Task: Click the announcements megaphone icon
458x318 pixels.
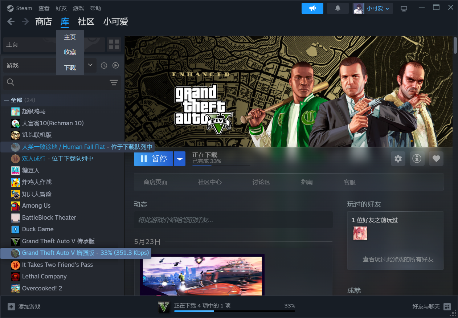Action: (x=312, y=8)
